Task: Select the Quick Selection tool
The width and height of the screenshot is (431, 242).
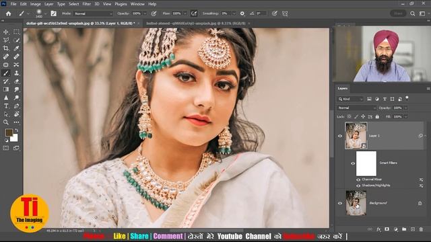Action: click(16, 40)
